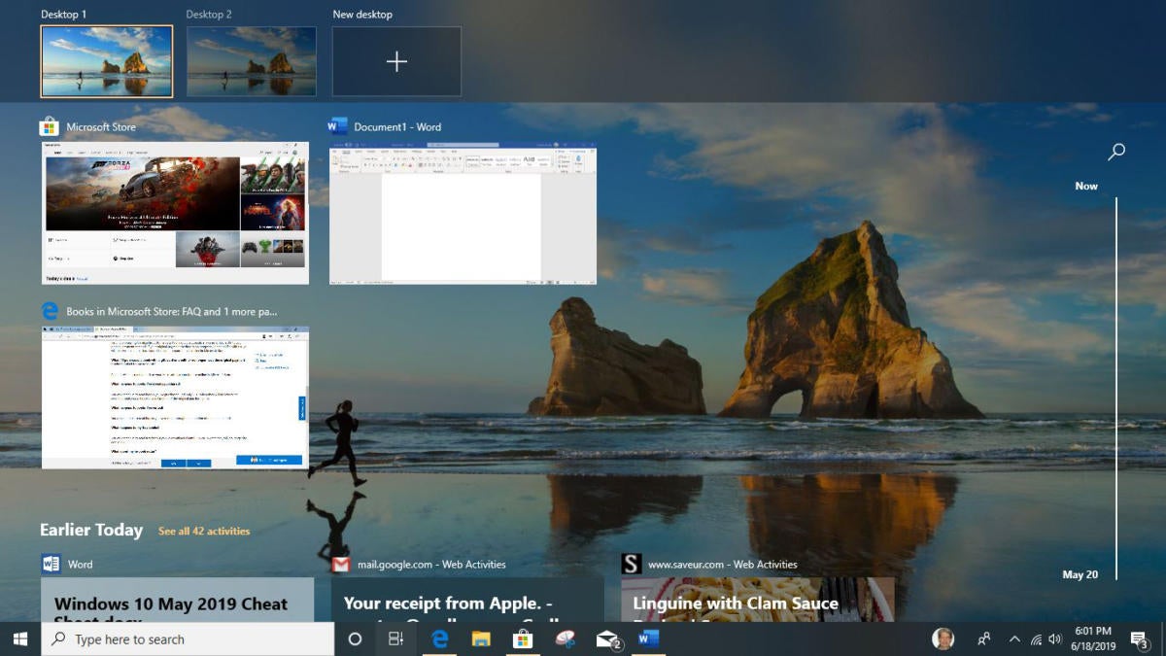
Task: Open File Explorer from taskbar
Action: 481,639
